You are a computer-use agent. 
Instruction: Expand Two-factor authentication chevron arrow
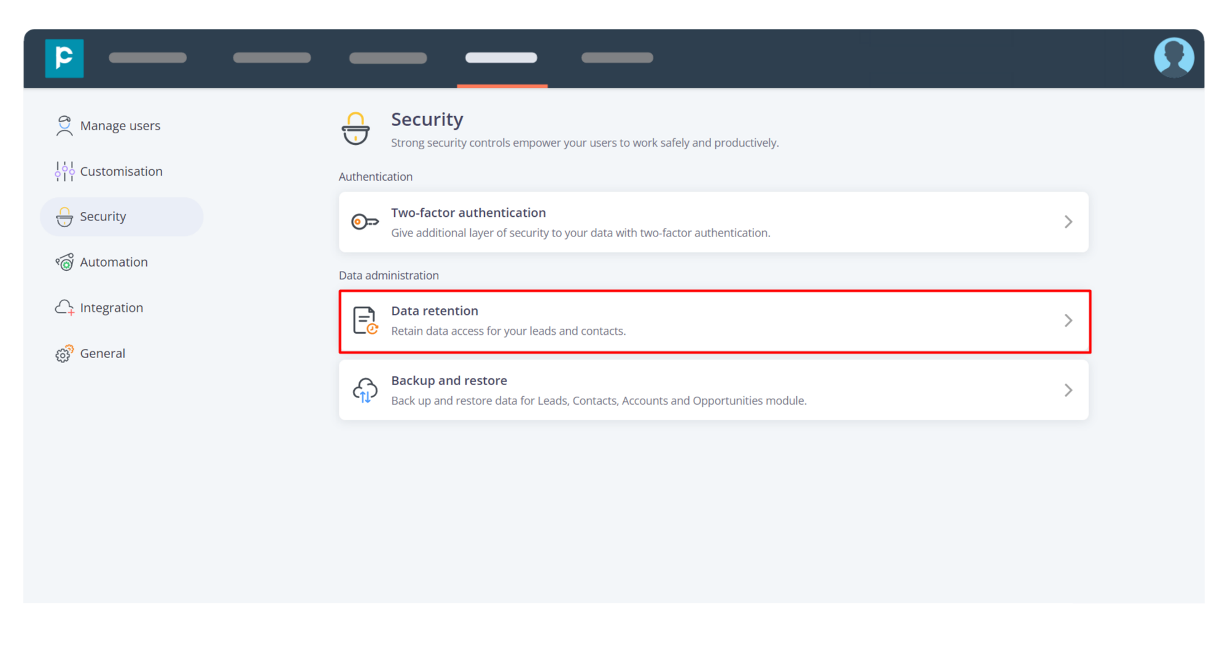(x=1068, y=222)
